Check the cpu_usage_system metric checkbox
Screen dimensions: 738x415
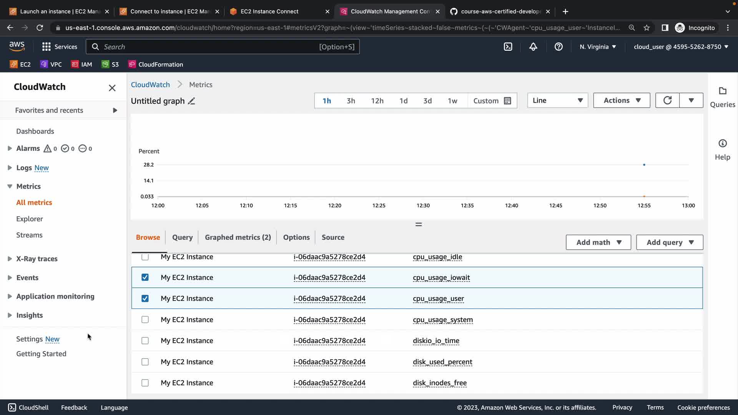coord(145,320)
